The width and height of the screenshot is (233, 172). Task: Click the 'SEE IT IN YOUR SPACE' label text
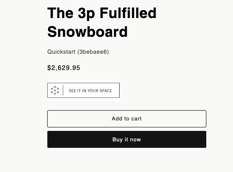click(90, 91)
